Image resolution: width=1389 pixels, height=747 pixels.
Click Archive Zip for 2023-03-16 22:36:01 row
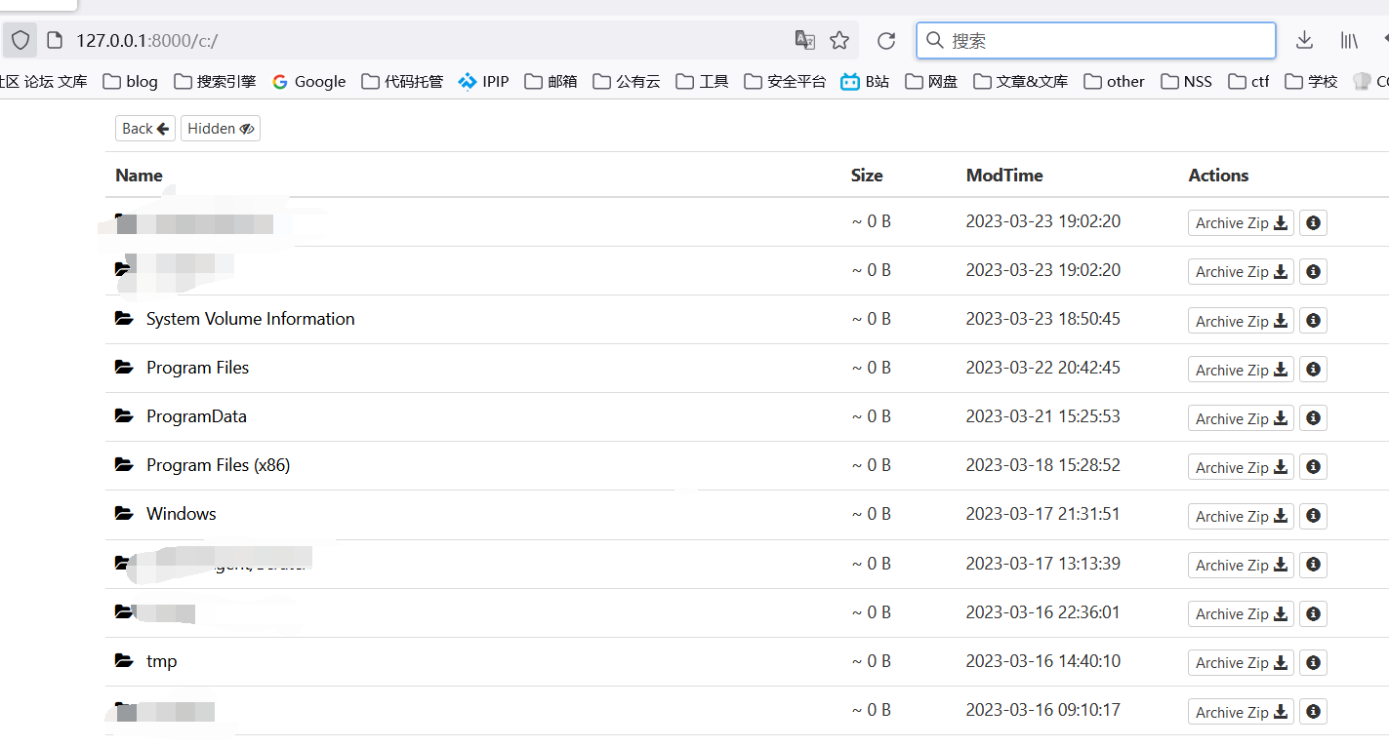pyautogui.click(x=1241, y=613)
